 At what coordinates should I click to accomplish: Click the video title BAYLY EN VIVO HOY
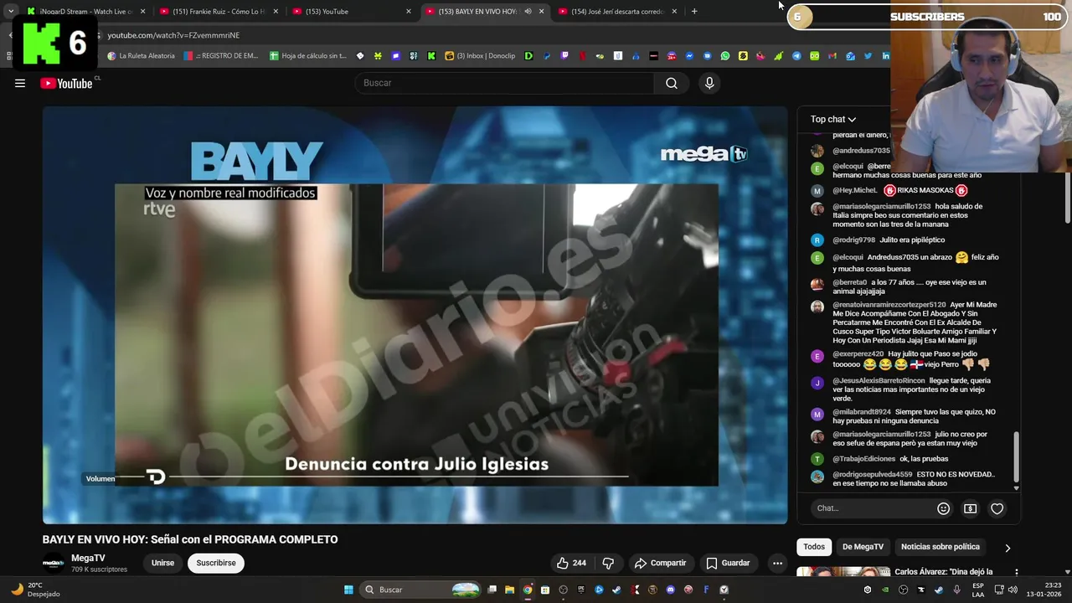[x=190, y=539]
